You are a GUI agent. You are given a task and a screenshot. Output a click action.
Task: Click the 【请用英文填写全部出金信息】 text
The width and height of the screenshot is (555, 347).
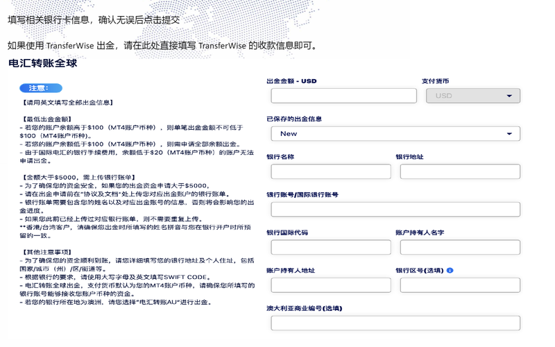tap(67, 103)
